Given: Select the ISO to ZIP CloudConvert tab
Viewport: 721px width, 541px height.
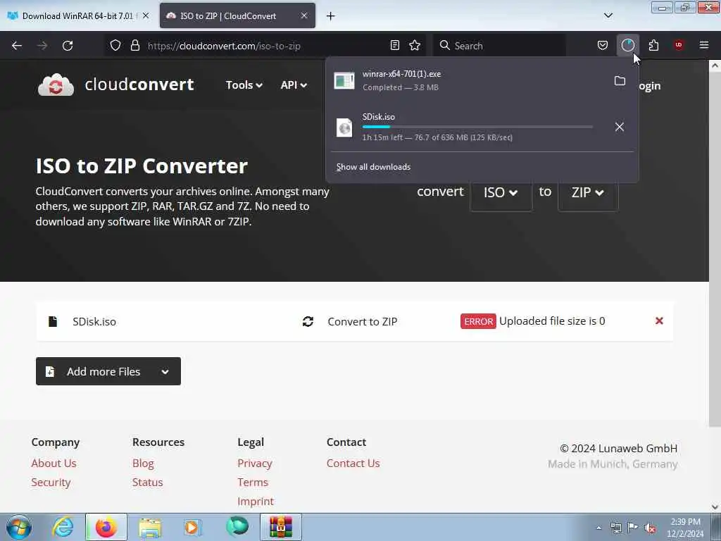Looking at the screenshot, I should pos(238,15).
